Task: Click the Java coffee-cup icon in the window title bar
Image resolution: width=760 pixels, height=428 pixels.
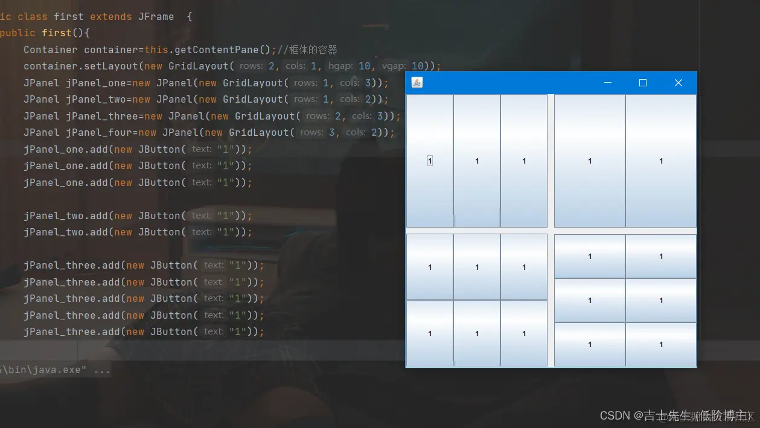Action: tap(417, 83)
